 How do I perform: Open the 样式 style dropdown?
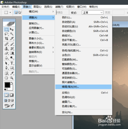point(93,12)
